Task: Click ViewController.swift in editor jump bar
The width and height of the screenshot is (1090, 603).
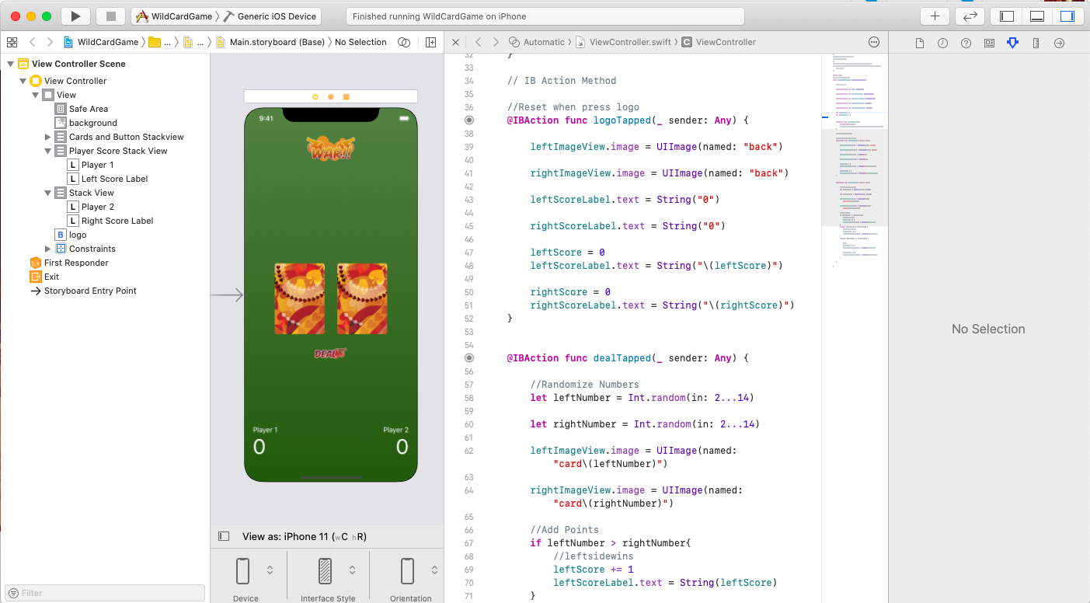Action: (629, 42)
